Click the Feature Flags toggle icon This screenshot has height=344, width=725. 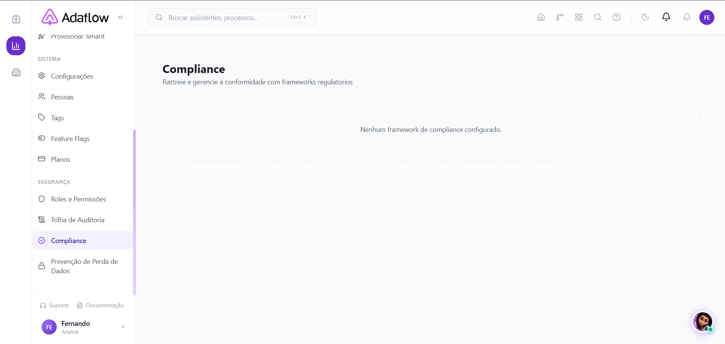pos(42,138)
